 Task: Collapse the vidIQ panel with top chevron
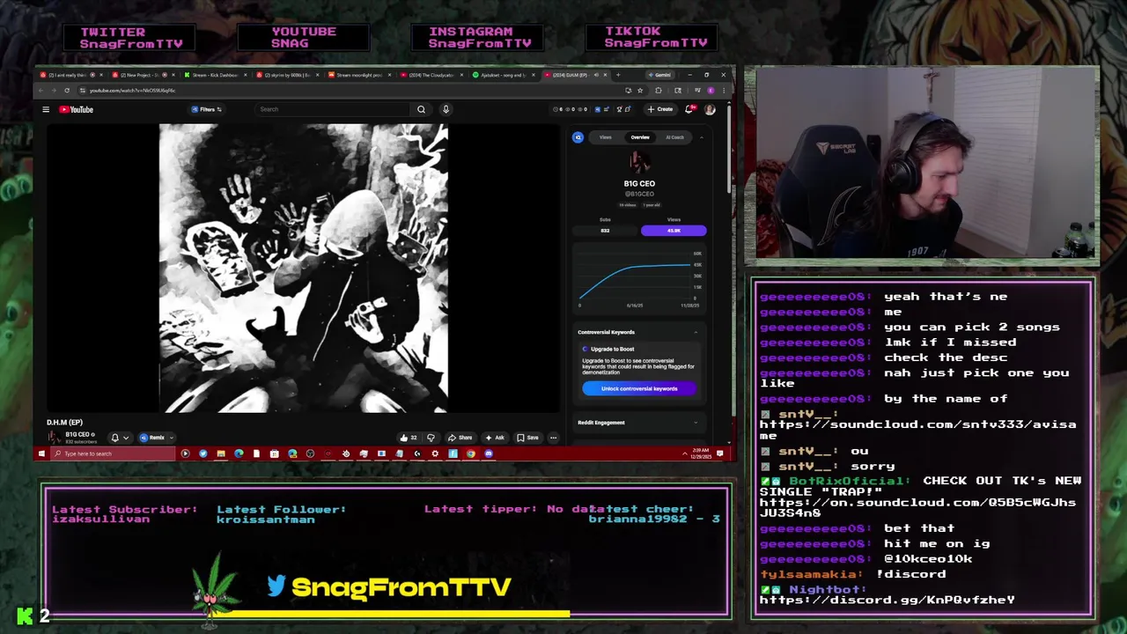[x=701, y=137]
